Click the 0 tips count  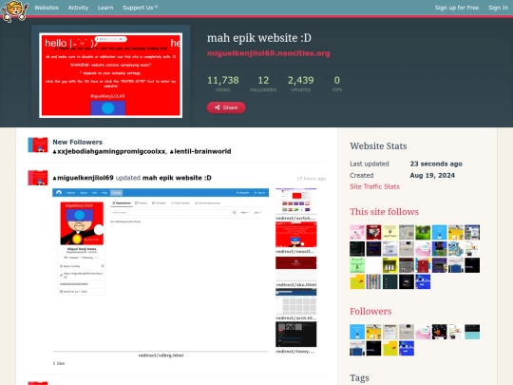point(337,84)
